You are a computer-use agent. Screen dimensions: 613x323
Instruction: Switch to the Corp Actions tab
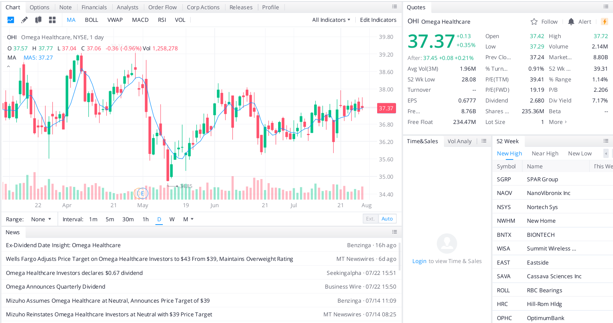click(x=203, y=7)
